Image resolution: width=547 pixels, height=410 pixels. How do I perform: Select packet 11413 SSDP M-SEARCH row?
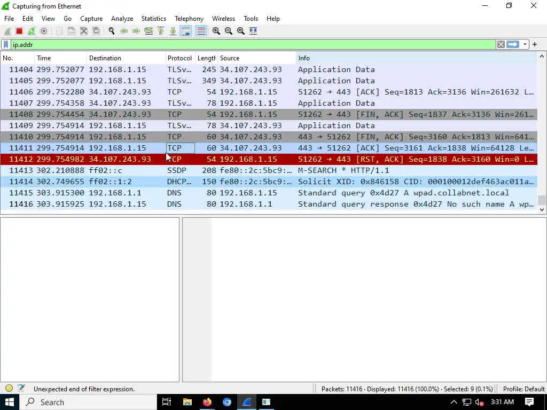[269, 170]
